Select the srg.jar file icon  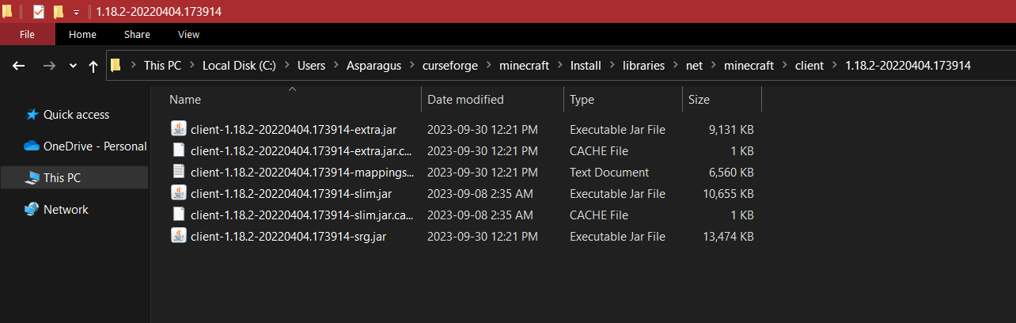click(x=179, y=236)
